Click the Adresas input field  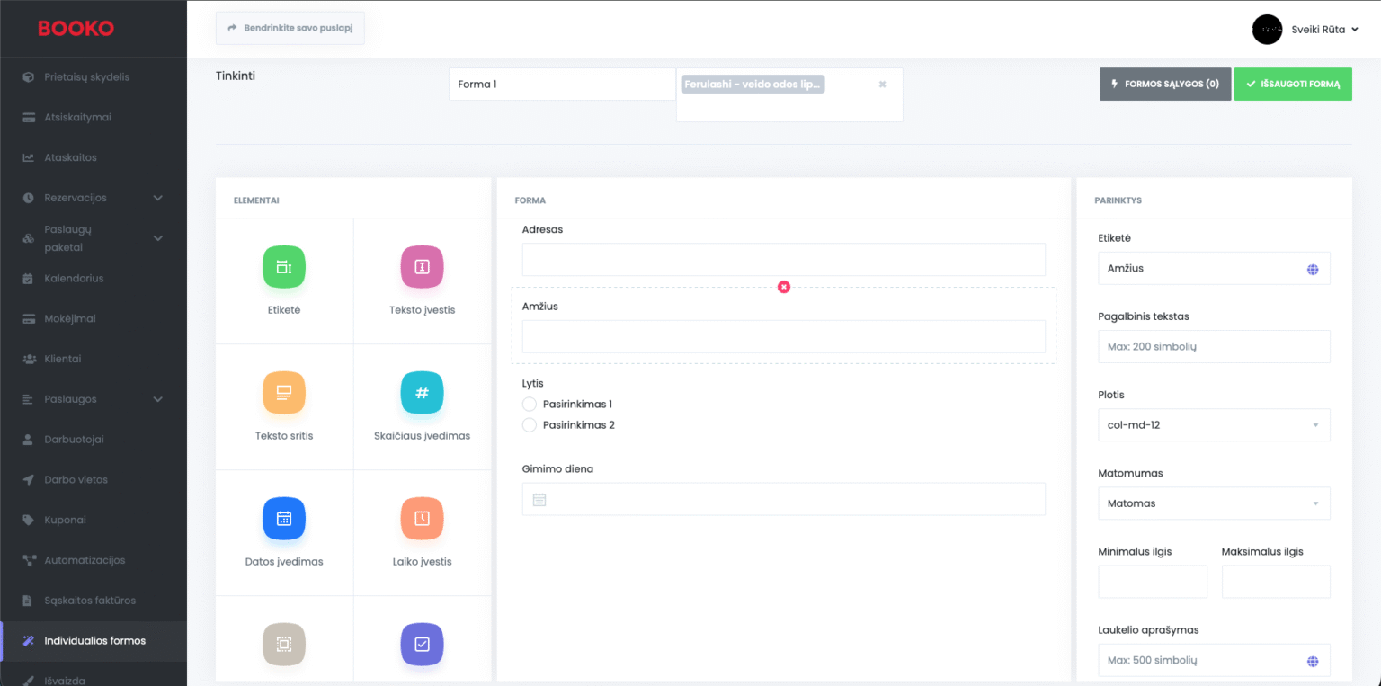tap(783, 260)
